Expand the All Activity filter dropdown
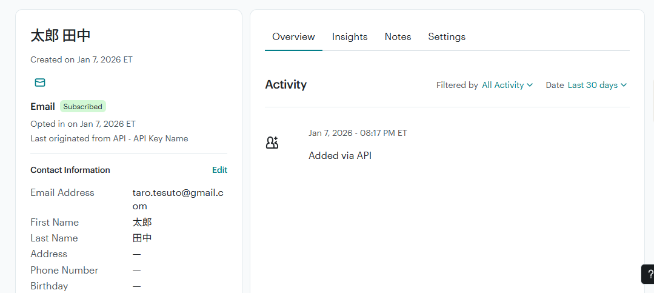Image resolution: width=654 pixels, height=293 pixels. point(507,86)
